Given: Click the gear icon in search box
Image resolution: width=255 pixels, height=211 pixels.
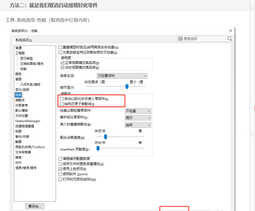Looking at the screenshot, I should pos(180,39).
